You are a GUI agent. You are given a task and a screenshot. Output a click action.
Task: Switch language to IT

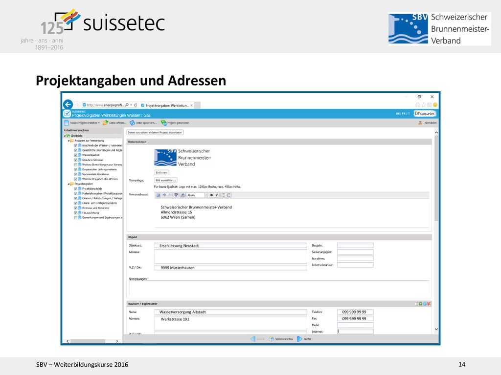(408, 113)
